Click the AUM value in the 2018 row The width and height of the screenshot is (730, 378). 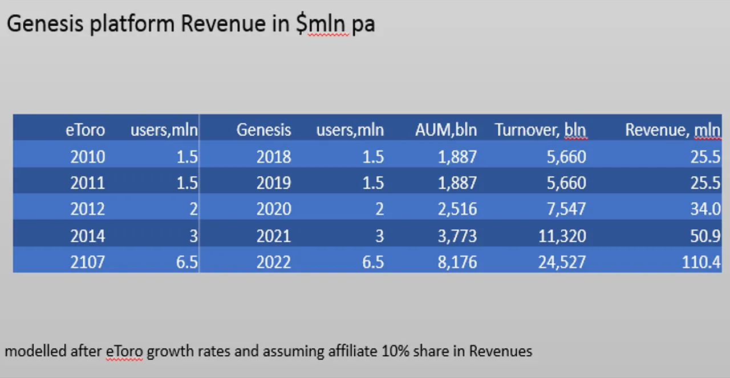point(457,156)
